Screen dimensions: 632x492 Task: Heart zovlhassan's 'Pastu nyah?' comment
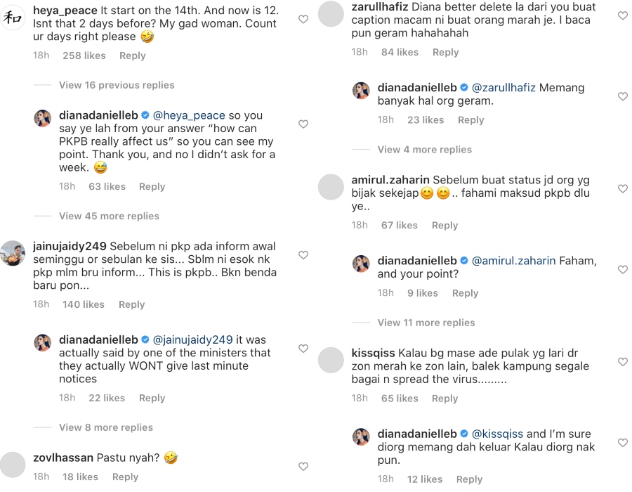tap(303, 466)
